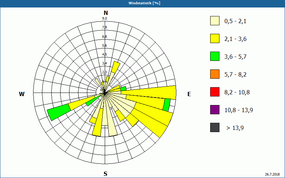Click the green 3,6 - 5,7 legend swatch

click(x=215, y=56)
